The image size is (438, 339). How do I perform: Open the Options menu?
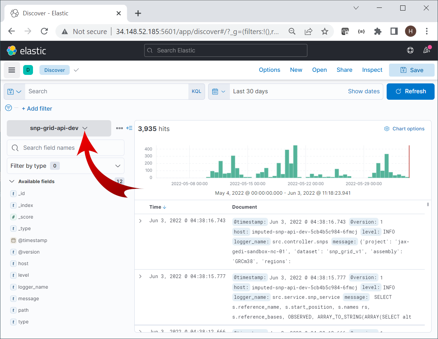tap(270, 70)
